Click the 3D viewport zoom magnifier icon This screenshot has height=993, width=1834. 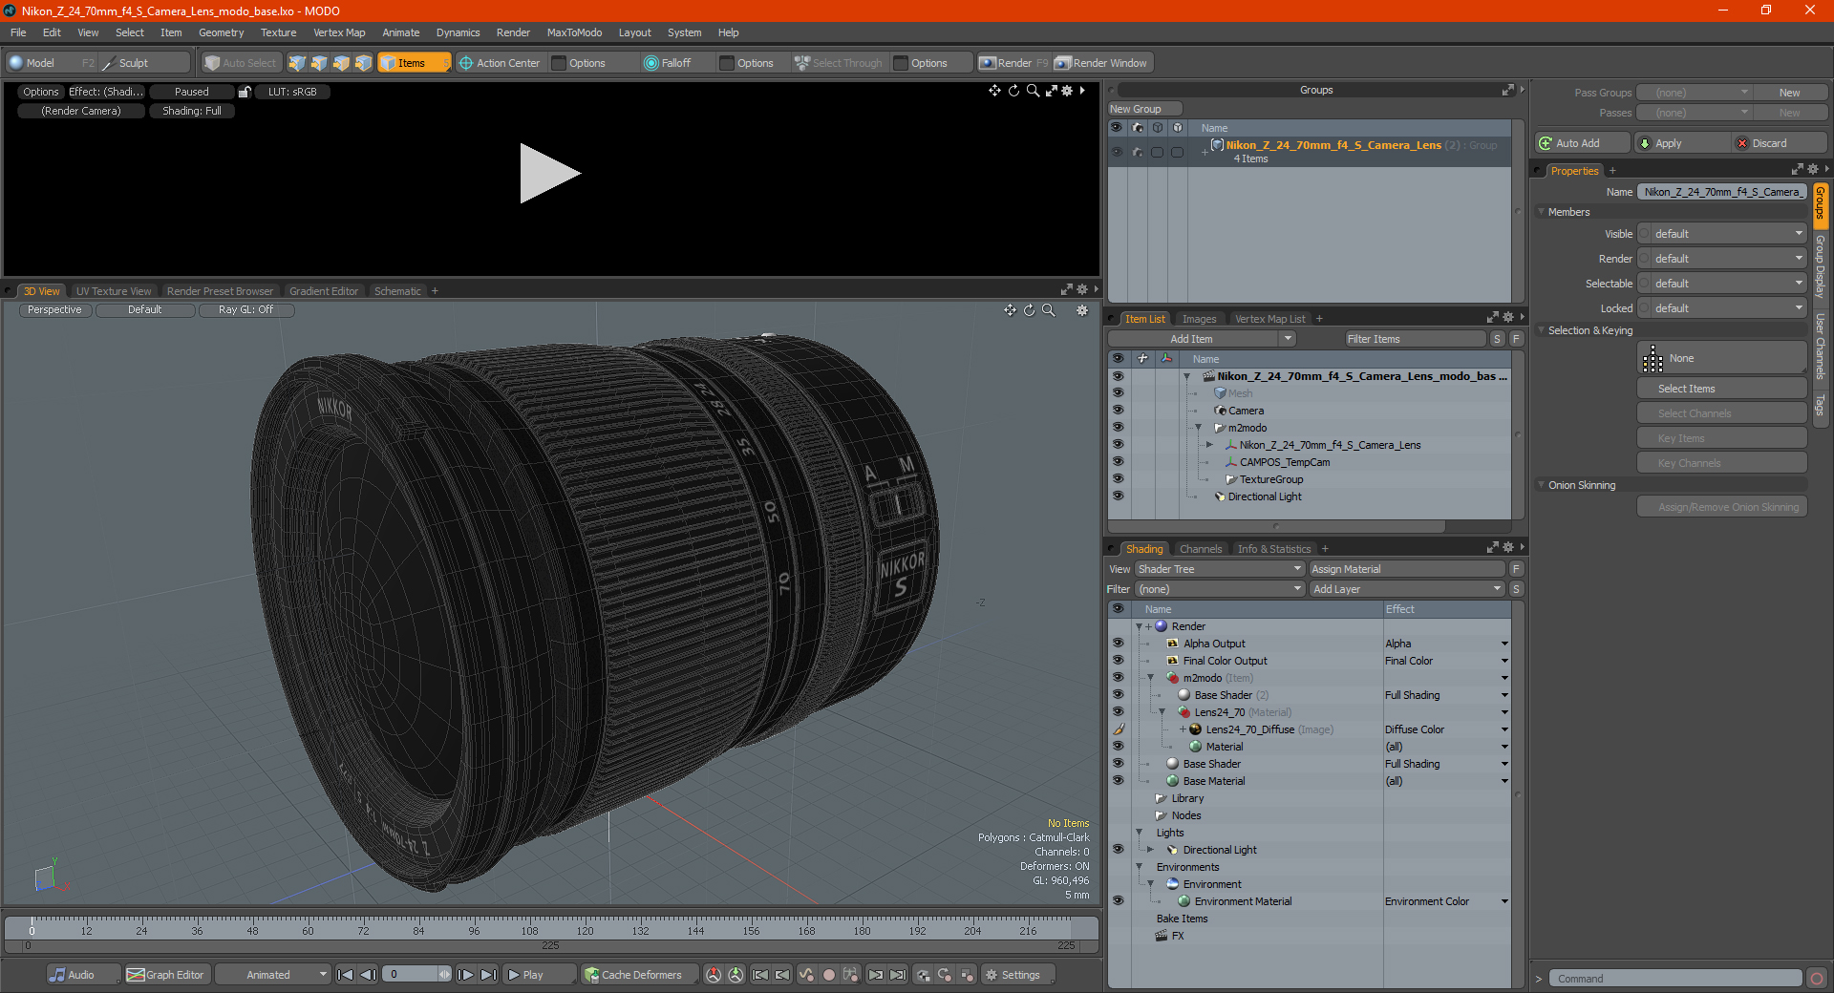tap(1048, 310)
